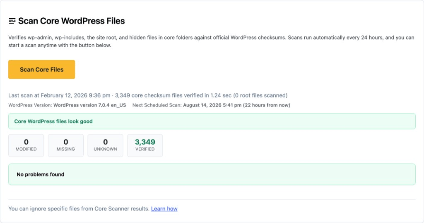424x223 pixels.
Task: Click the Scan Core Files button
Action: point(42,69)
